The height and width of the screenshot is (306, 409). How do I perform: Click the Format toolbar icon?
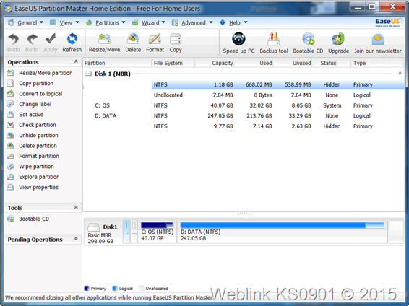pyautogui.click(x=155, y=43)
